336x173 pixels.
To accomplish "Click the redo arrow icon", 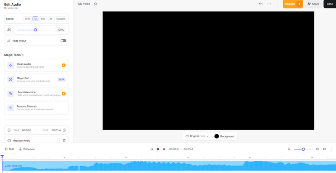I will (x=269, y=4).
